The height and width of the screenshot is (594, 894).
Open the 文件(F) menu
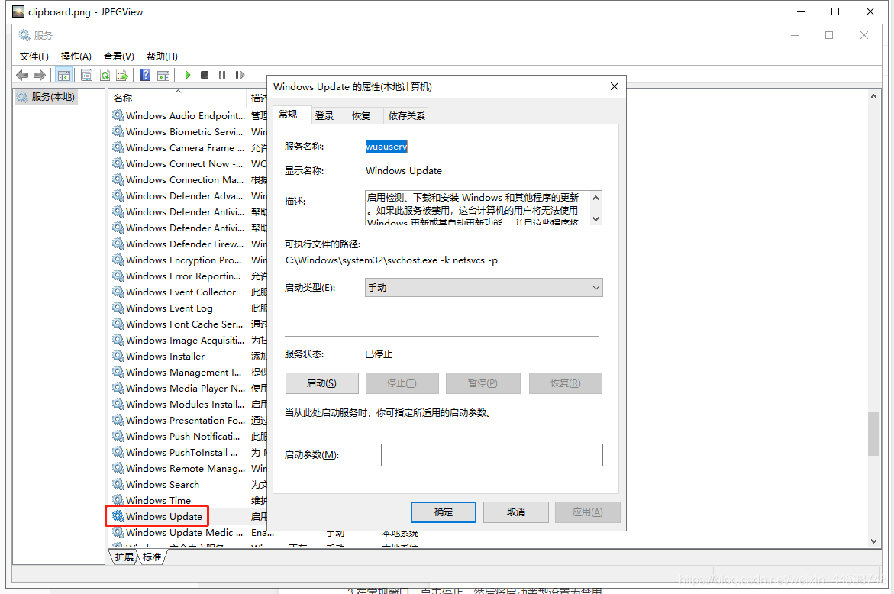pyautogui.click(x=34, y=56)
